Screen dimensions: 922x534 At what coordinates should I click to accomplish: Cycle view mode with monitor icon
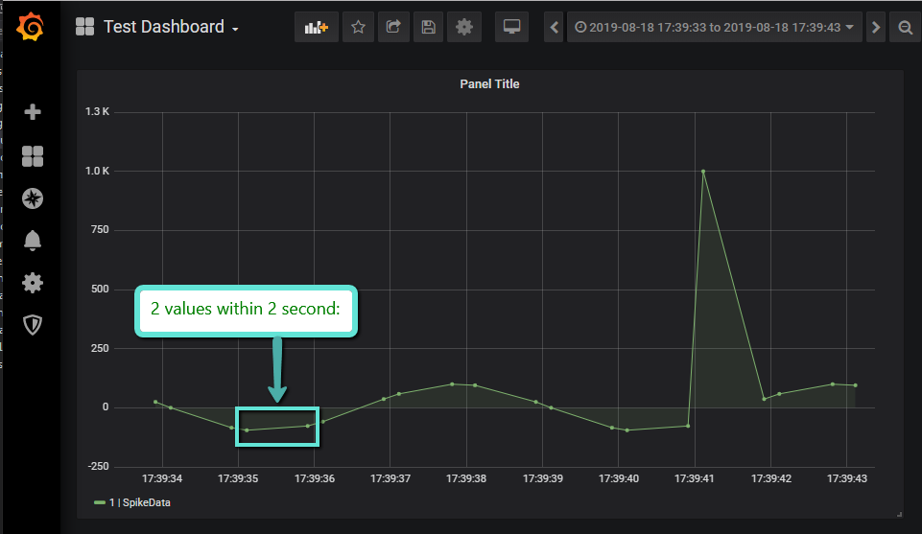coord(511,28)
